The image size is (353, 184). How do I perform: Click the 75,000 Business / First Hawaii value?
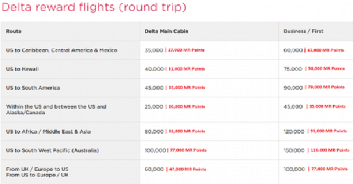point(293,69)
